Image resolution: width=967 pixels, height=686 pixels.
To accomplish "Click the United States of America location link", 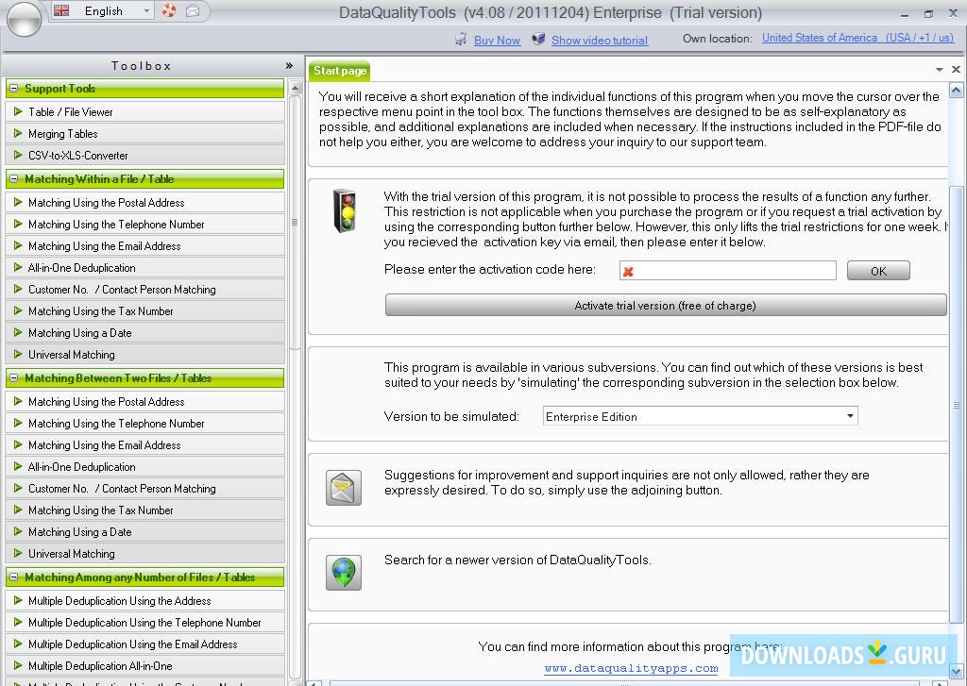I will pyautogui.click(x=857, y=38).
